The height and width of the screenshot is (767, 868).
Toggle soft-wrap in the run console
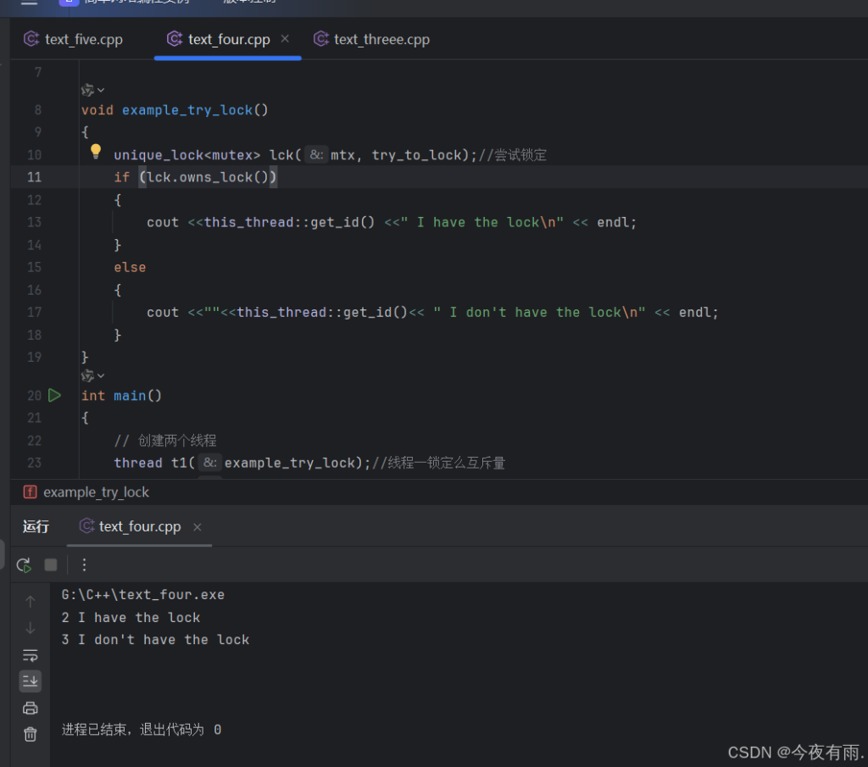coord(30,654)
